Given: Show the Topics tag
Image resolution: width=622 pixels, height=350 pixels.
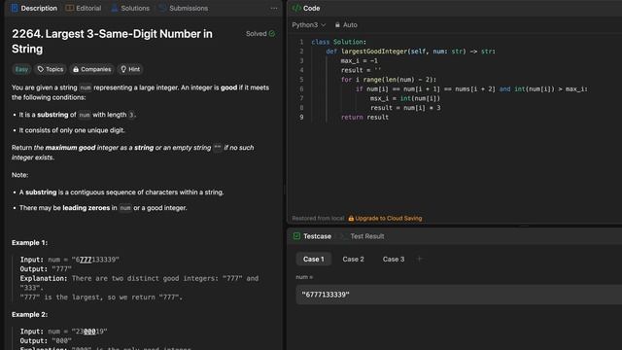Looking at the screenshot, I should tap(51, 69).
